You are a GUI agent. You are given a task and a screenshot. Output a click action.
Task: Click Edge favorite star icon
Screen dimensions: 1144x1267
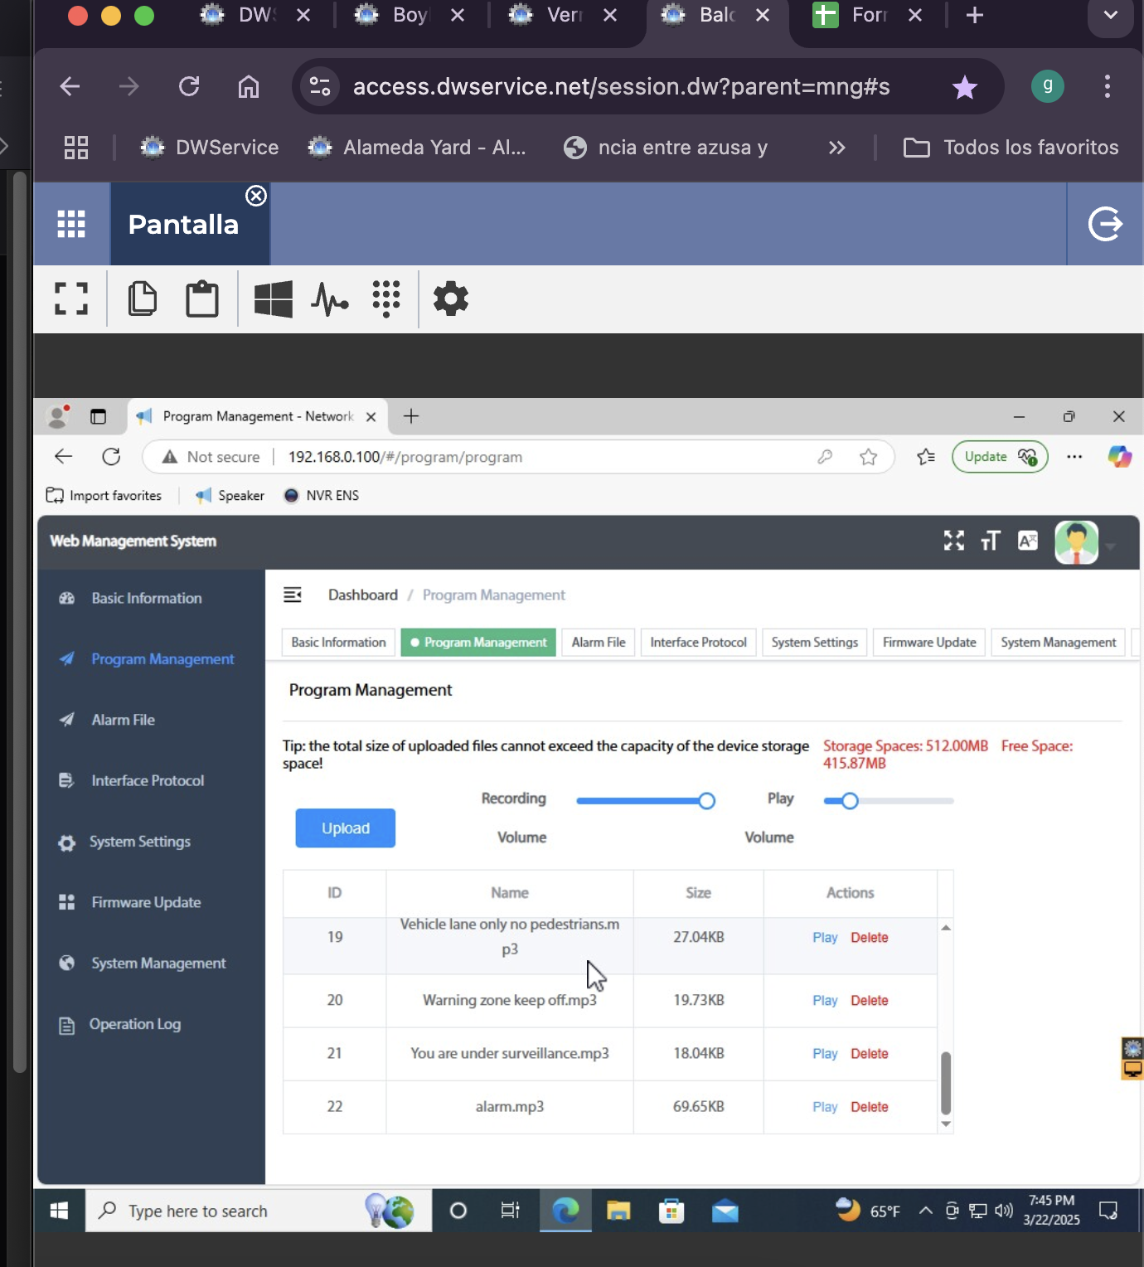[868, 457]
